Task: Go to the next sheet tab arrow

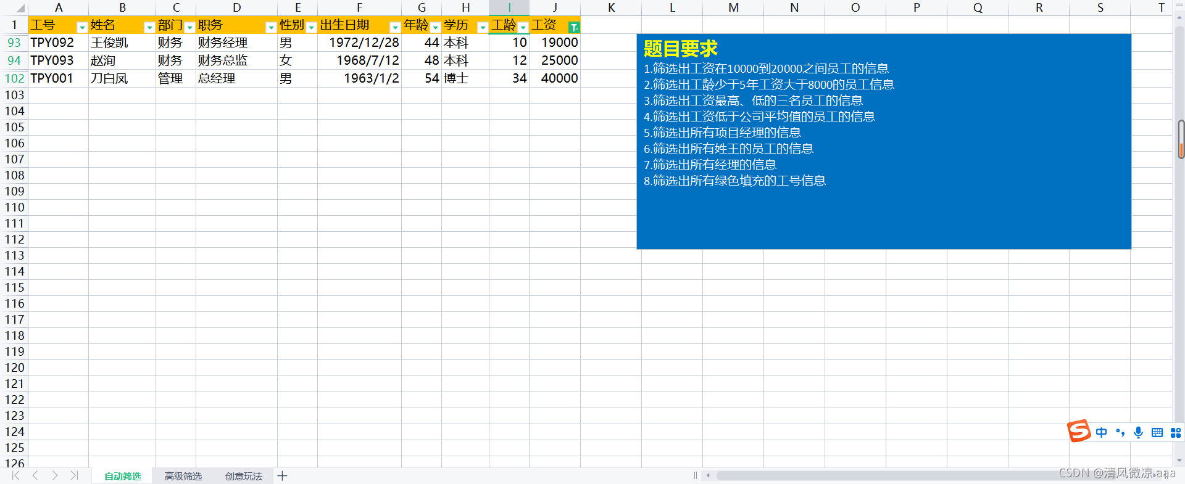Action: click(55, 475)
